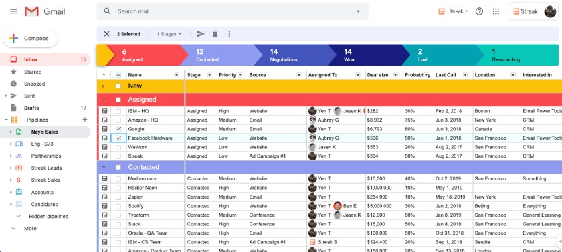Click the Eng - S73 pipeline icon
Screen dimensions: 562x252
19,144
